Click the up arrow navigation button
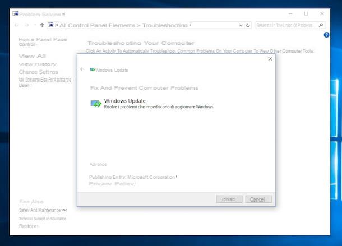This screenshot has height=246, width=342. tap(42, 25)
